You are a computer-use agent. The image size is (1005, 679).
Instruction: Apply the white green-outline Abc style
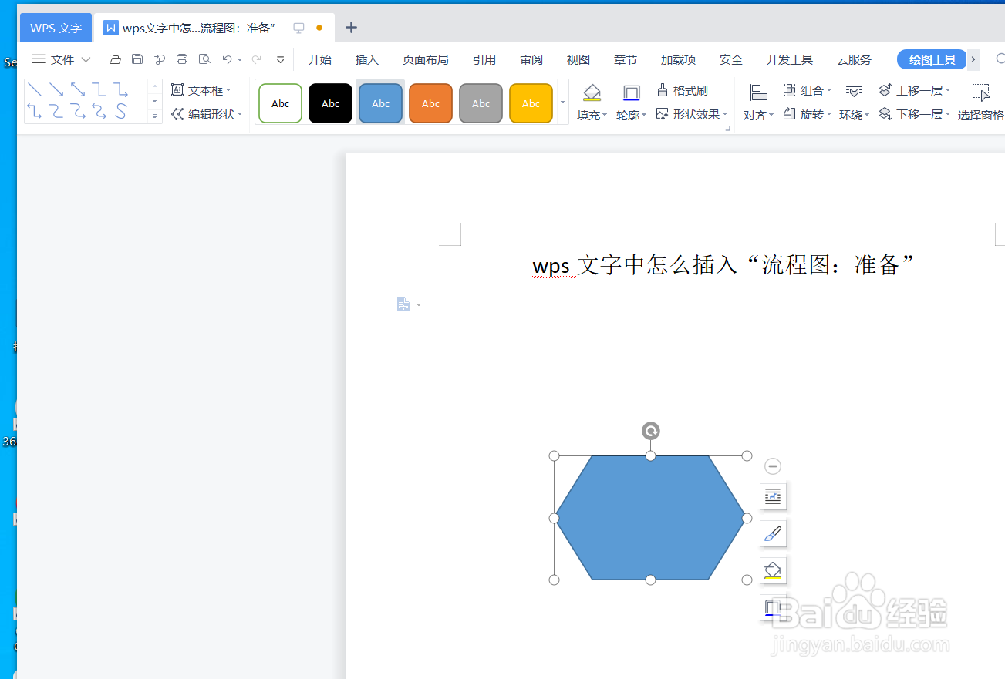[x=281, y=103]
